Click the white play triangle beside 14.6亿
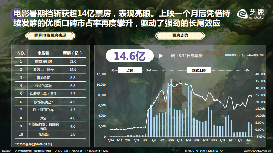This screenshot has height=153, width=273. click(161, 56)
